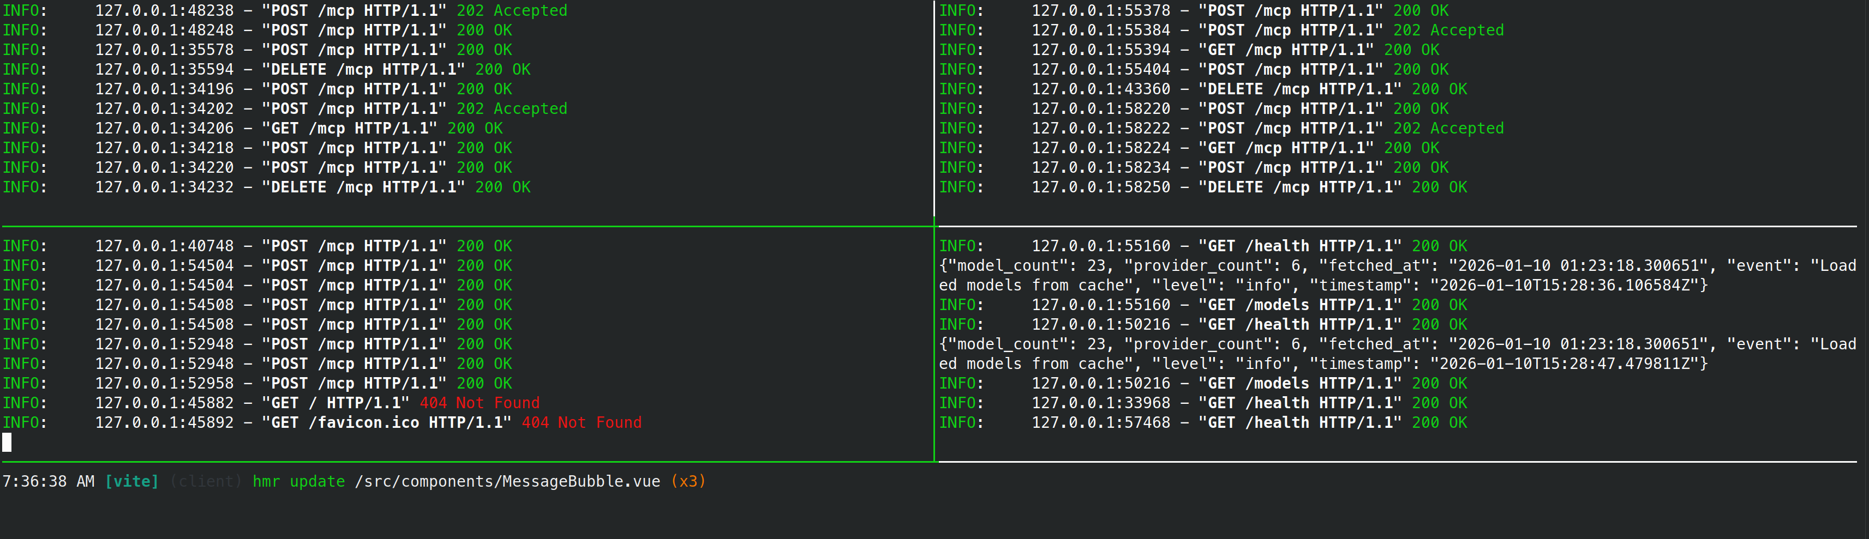Click the hmr update text
Viewport: 1869px width, 539px height.
tap(298, 482)
